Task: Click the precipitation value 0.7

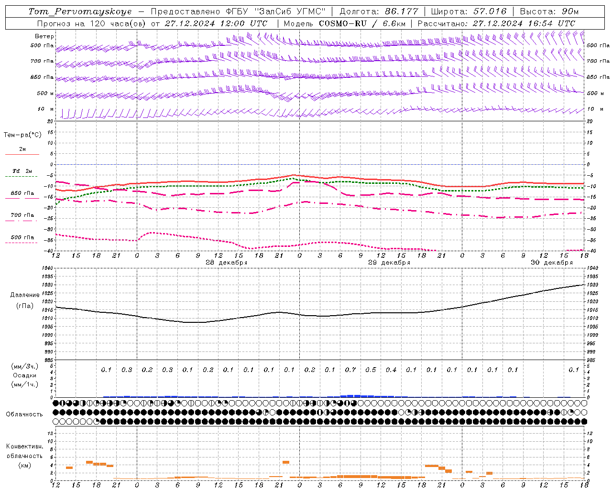Action: coord(350,370)
